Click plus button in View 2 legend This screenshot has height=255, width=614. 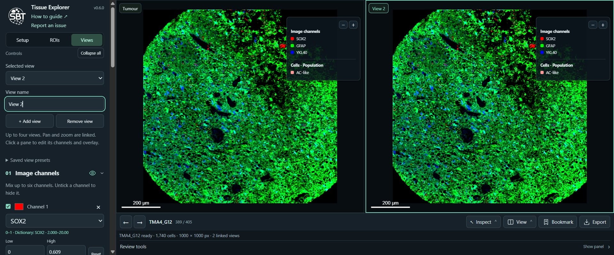point(603,25)
